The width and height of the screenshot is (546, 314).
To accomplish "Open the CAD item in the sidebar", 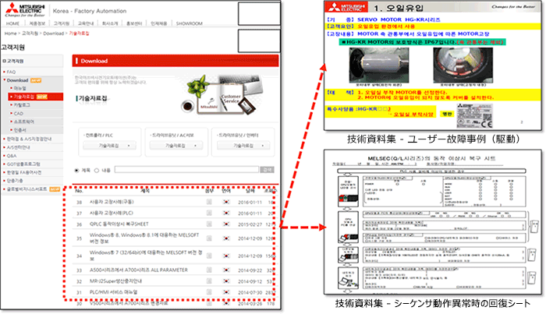I will pos(19,113).
